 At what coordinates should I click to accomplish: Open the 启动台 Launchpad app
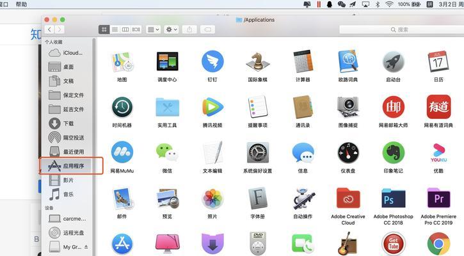tap(393, 62)
